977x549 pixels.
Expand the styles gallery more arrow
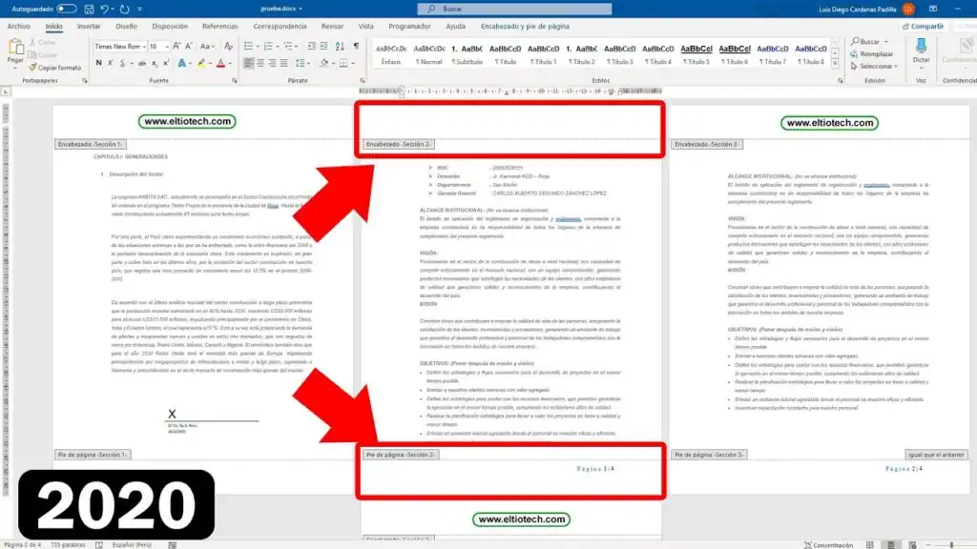point(835,64)
